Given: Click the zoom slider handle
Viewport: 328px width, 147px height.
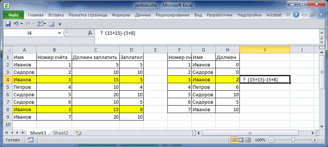Looking at the screenshot, I should 293,140.
